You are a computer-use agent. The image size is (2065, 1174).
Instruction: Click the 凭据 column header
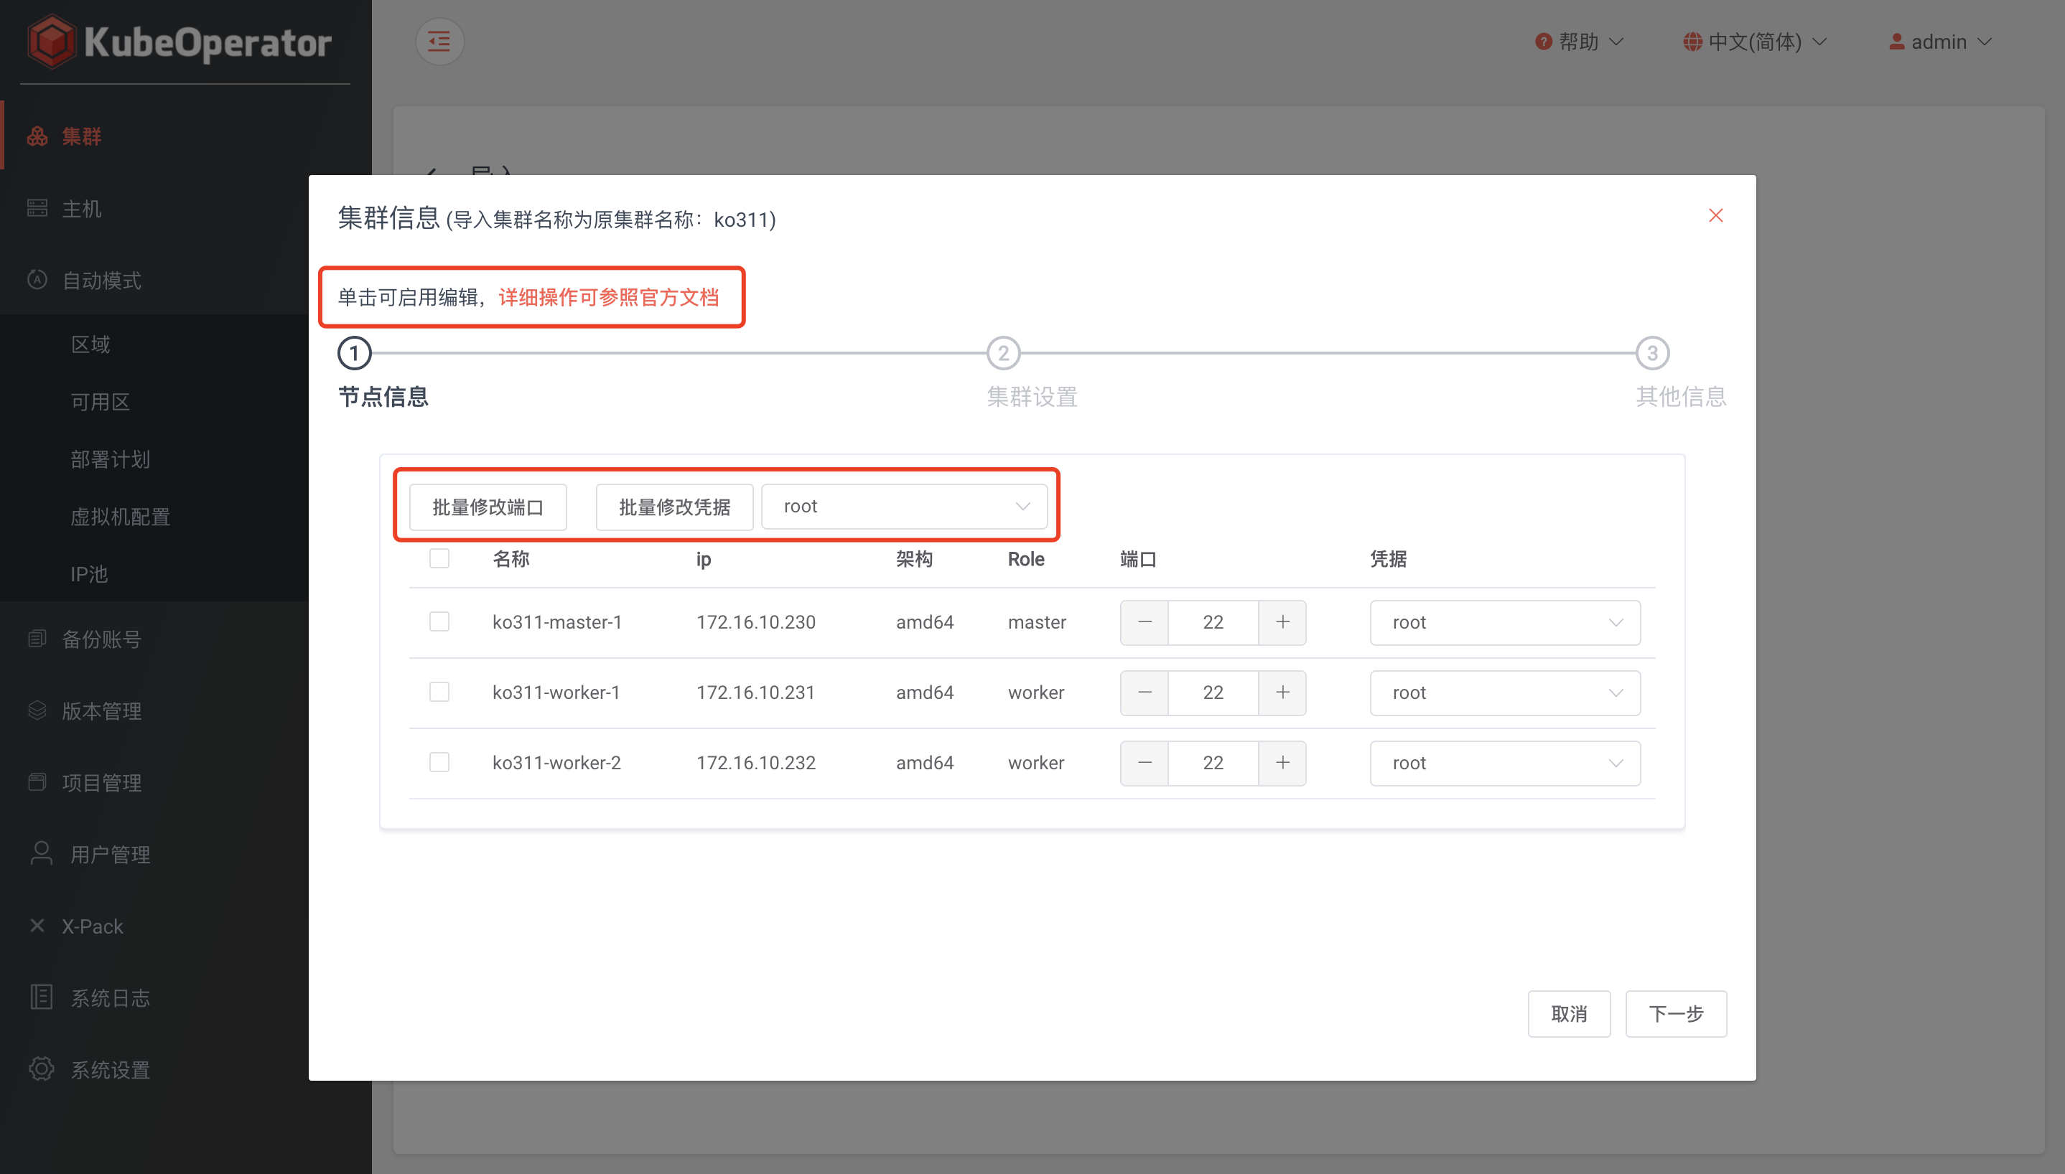click(1387, 559)
